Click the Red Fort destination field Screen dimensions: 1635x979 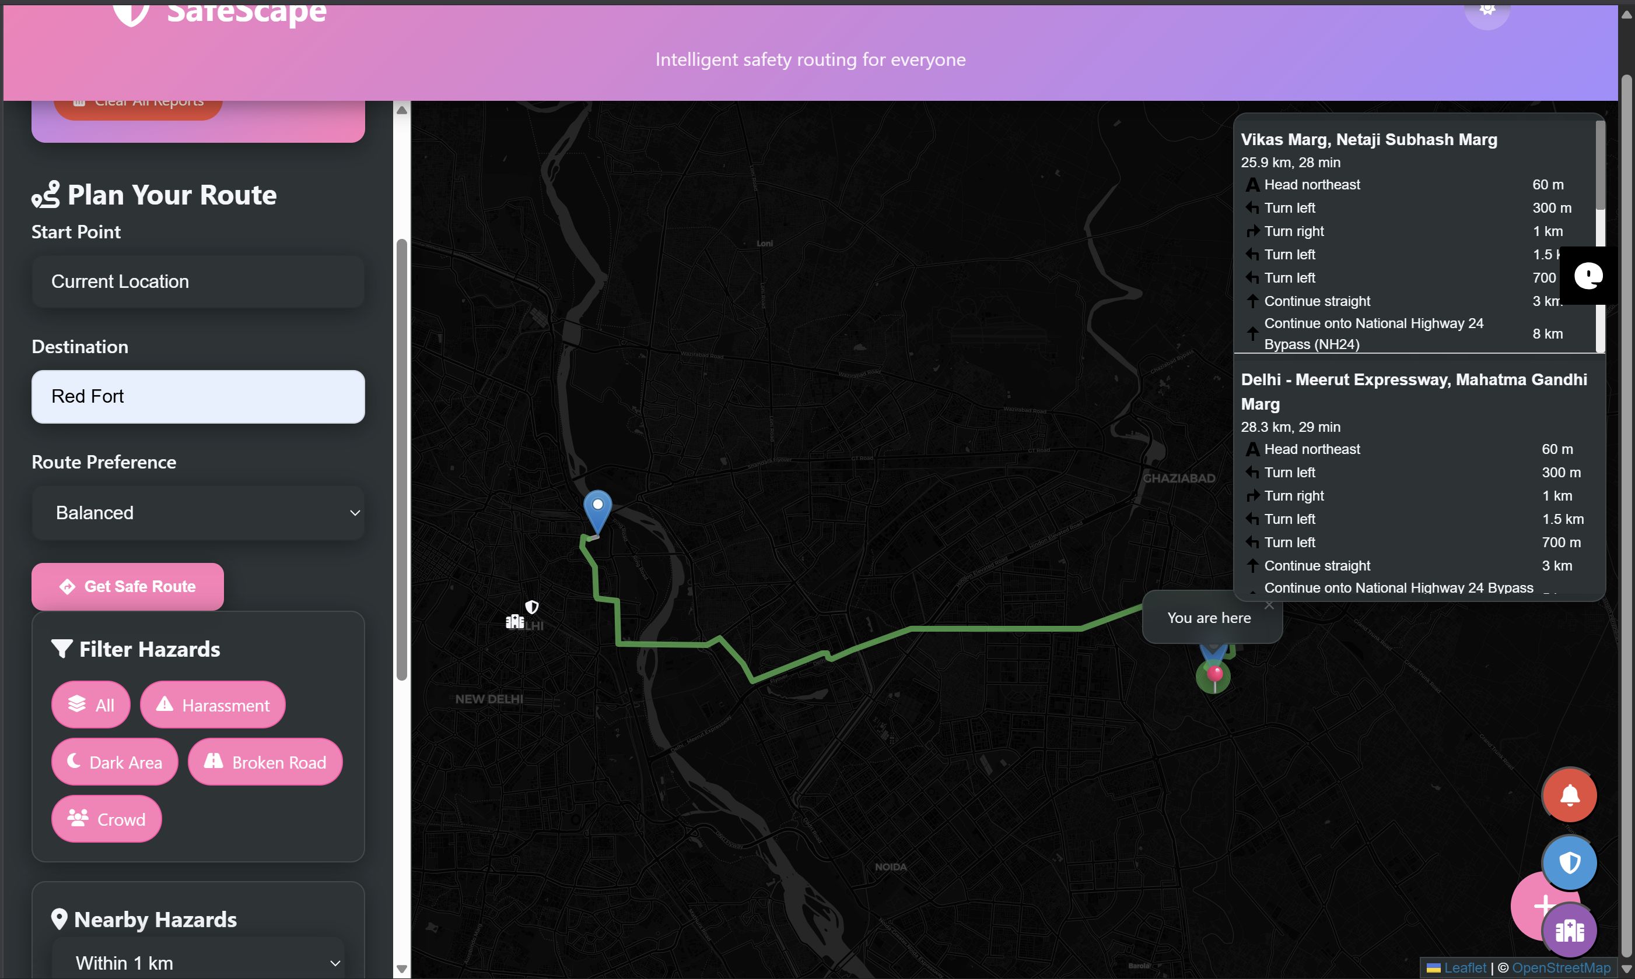[198, 396]
